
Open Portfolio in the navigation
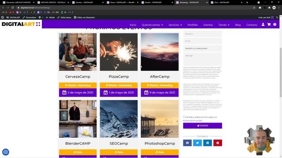tap(193, 25)
